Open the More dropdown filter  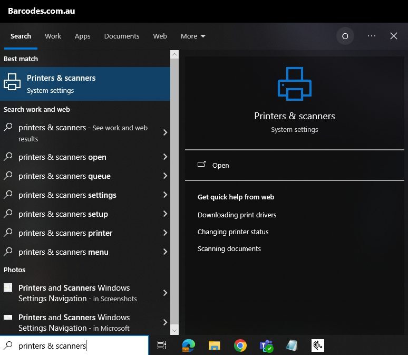tap(193, 36)
